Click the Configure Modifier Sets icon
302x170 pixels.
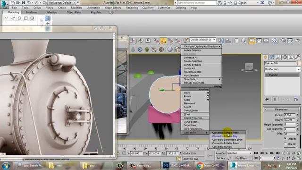point(296,100)
